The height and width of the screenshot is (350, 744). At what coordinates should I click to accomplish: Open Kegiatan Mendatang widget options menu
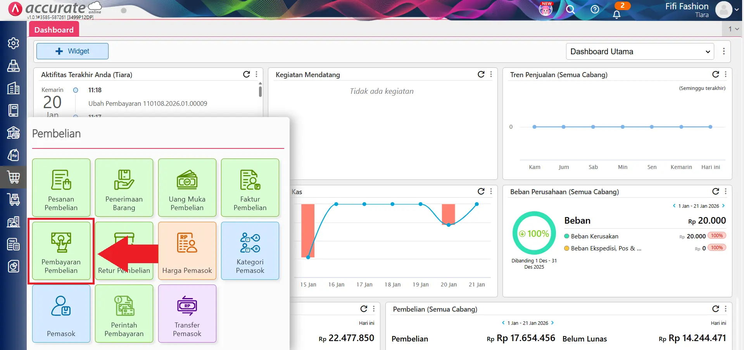[491, 74]
